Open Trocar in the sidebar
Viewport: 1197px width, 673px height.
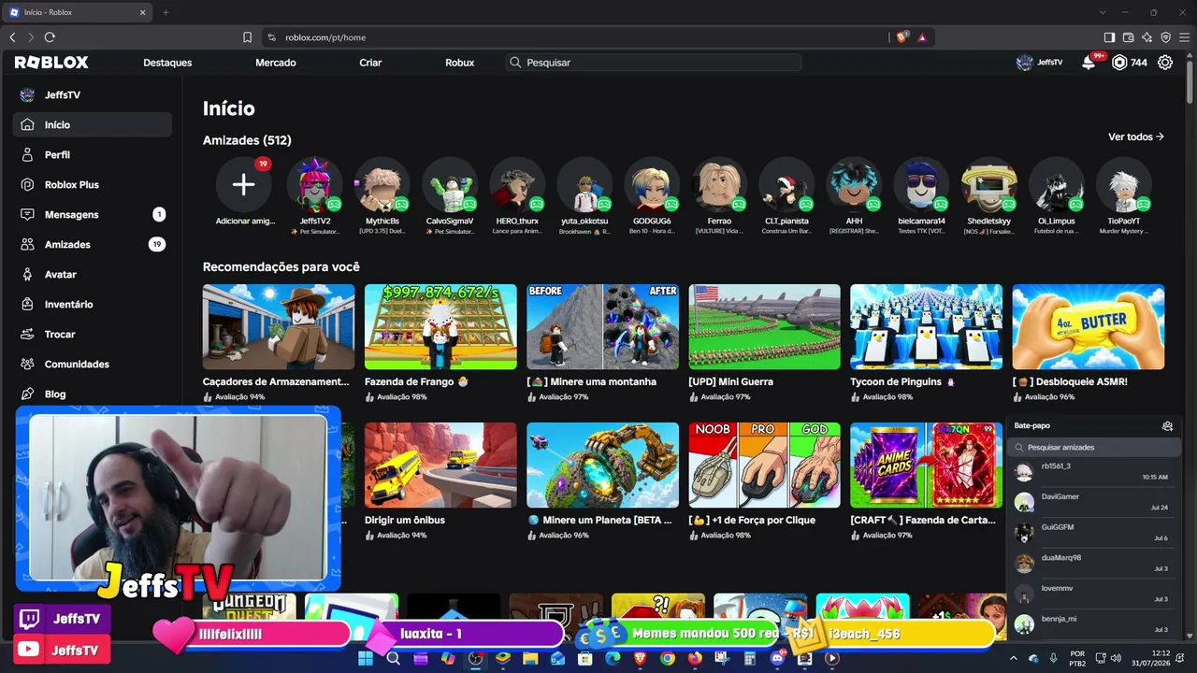[92, 334]
